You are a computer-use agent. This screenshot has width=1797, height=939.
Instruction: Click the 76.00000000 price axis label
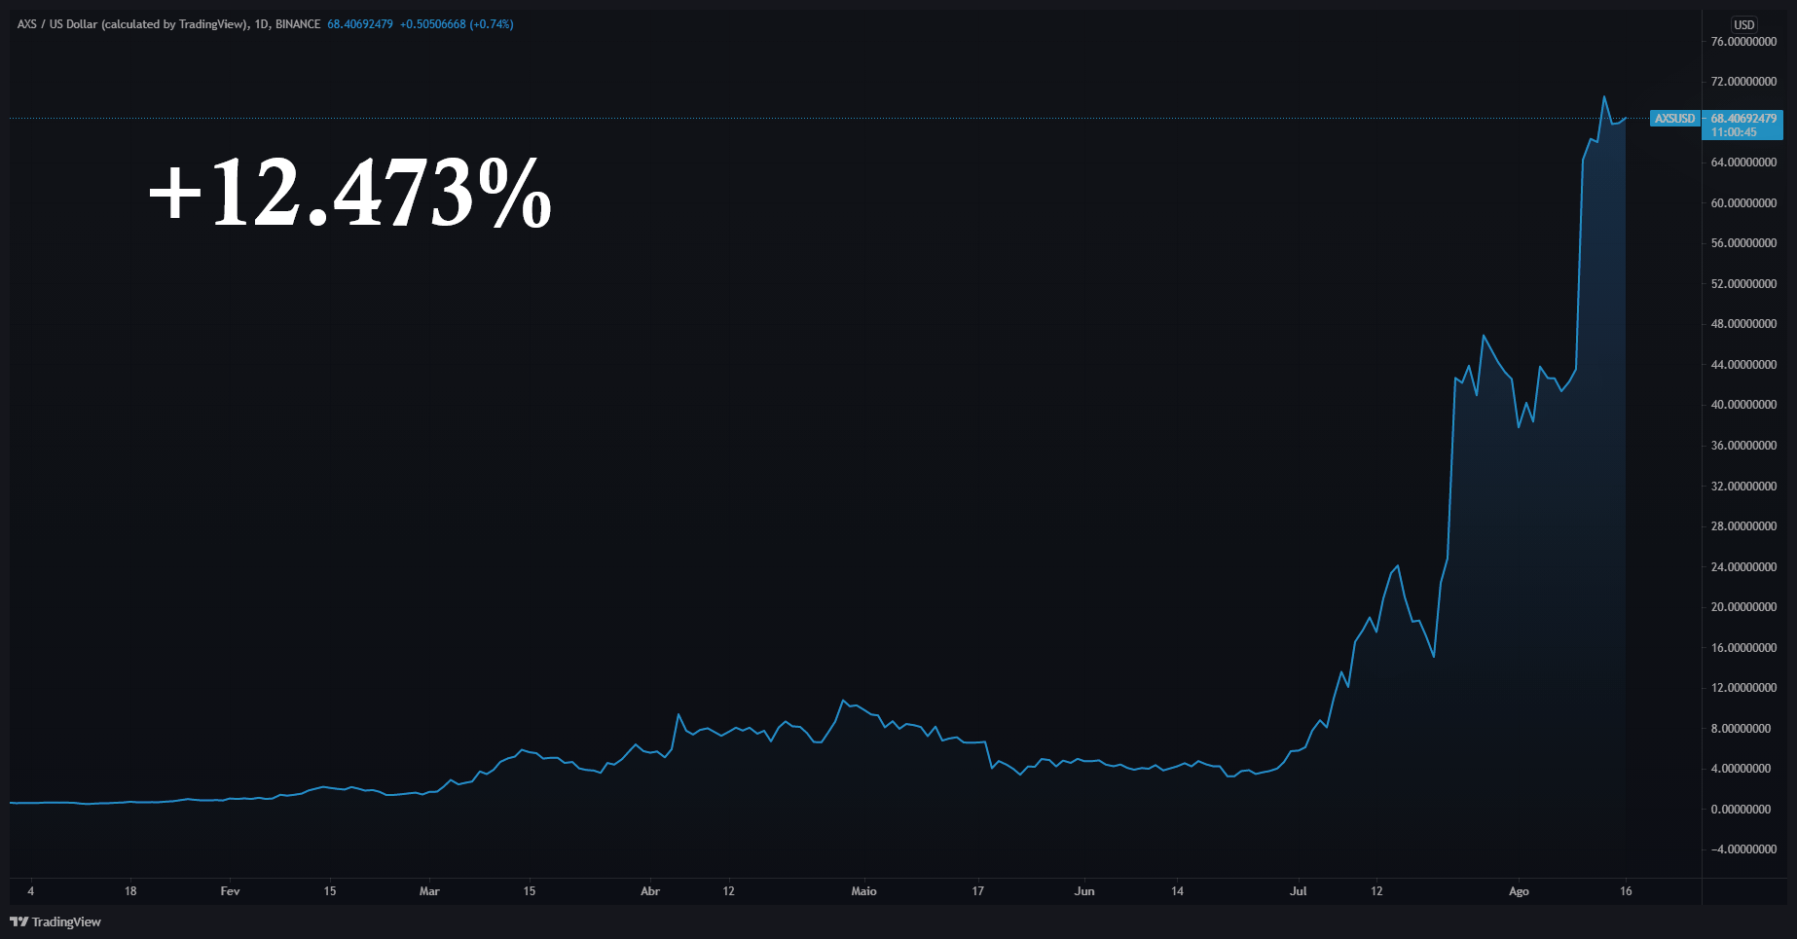click(1743, 42)
